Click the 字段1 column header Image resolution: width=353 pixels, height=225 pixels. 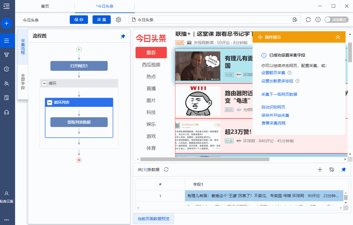click(x=198, y=184)
